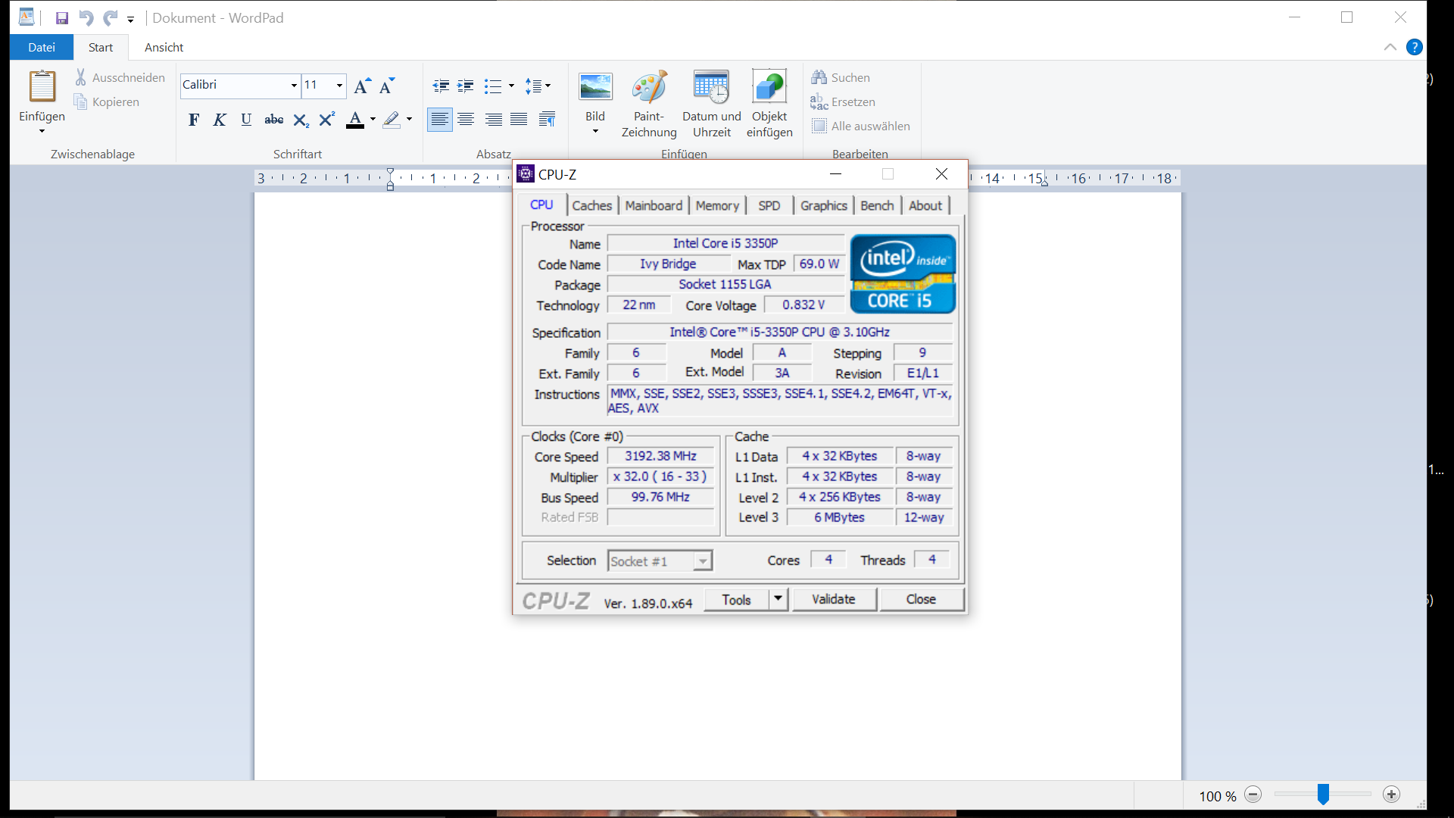The height and width of the screenshot is (818, 1454).
Task: Expand the CPU-Z Tools dropdown arrow
Action: [778, 599]
